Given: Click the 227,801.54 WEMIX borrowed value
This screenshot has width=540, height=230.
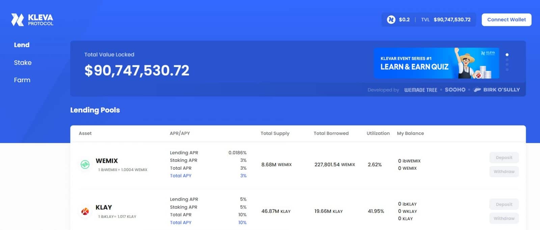Looking at the screenshot, I should coord(335,165).
